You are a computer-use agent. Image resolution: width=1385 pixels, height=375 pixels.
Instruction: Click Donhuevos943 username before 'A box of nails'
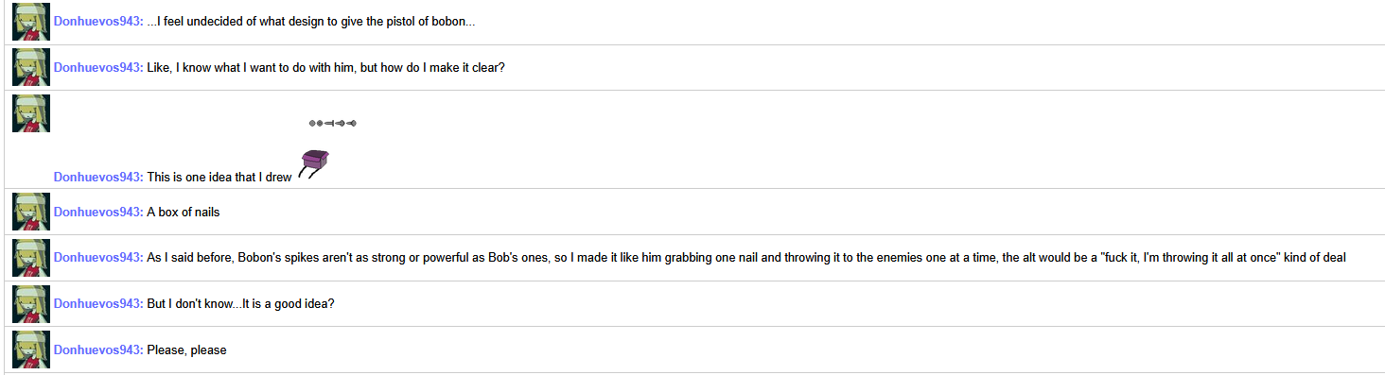[x=98, y=213]
